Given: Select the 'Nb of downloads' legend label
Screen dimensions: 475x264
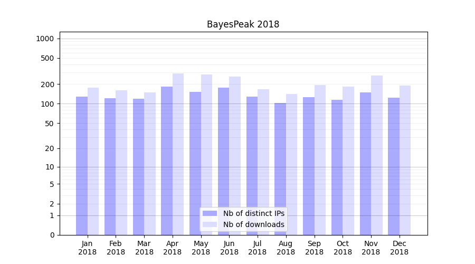Looking at the screenshot, I should click(x=253, y=224).
